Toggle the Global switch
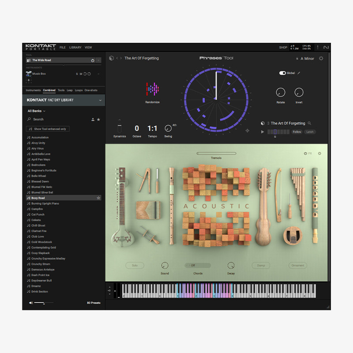The image size is (353, 353). tap(282, 73)
